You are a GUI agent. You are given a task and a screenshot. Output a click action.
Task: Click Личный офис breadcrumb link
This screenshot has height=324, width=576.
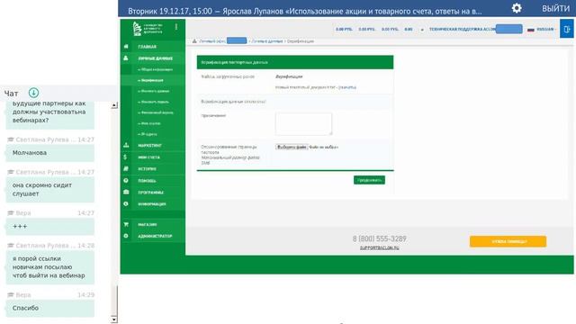pyautogui.click(x=212, y=41)
